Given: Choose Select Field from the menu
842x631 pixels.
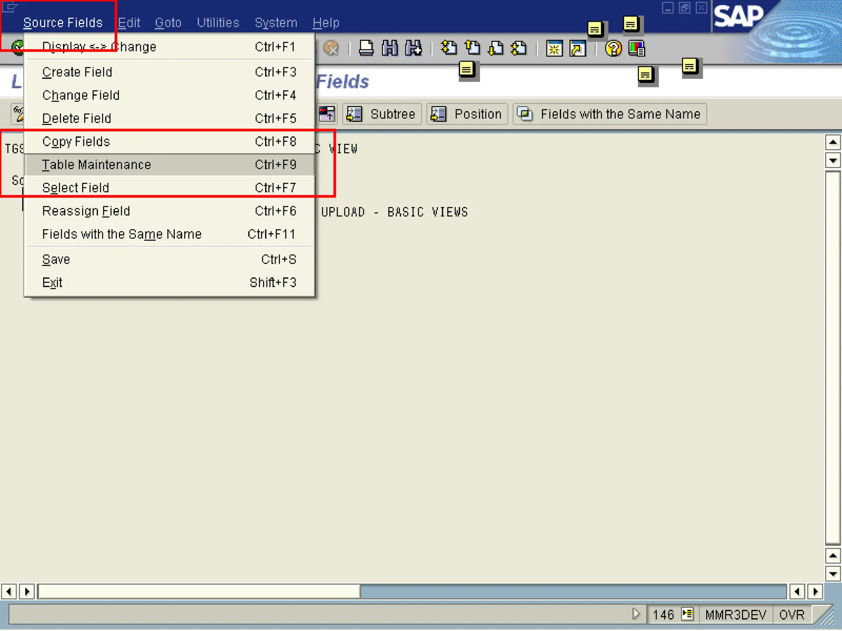Looking at the screenshot, I should coord(169,188).
